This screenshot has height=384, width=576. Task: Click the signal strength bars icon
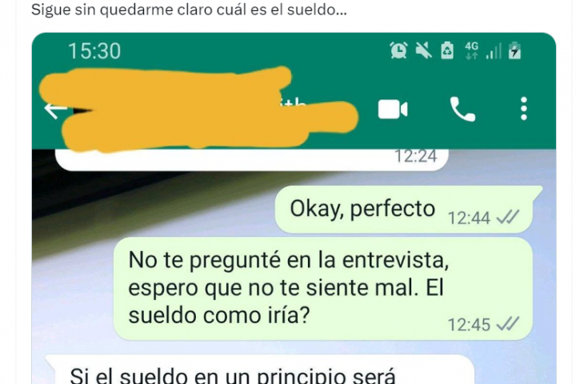click(494, 51)
